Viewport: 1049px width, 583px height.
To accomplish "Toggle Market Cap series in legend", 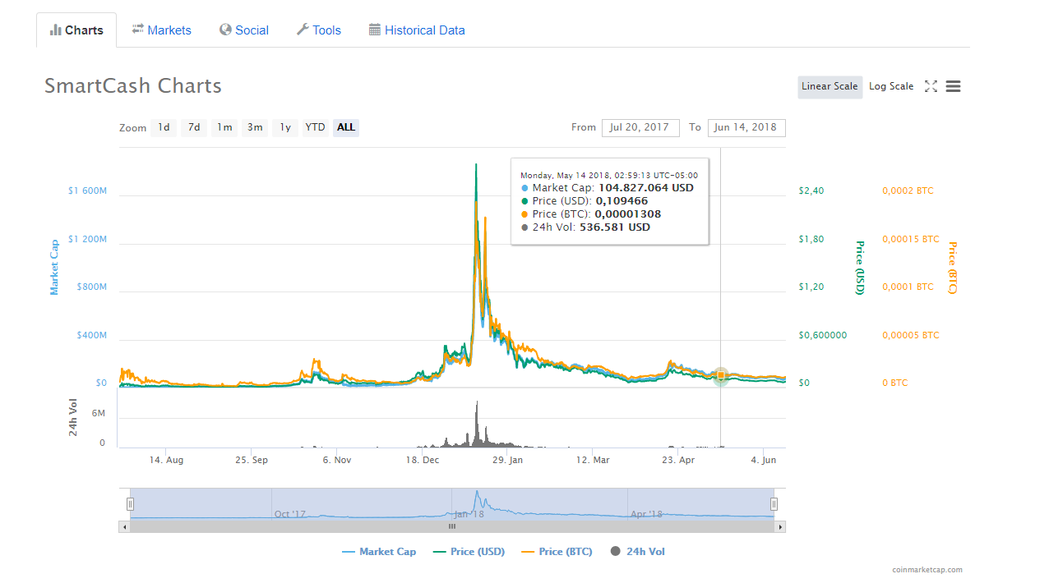I will [379, 552].
